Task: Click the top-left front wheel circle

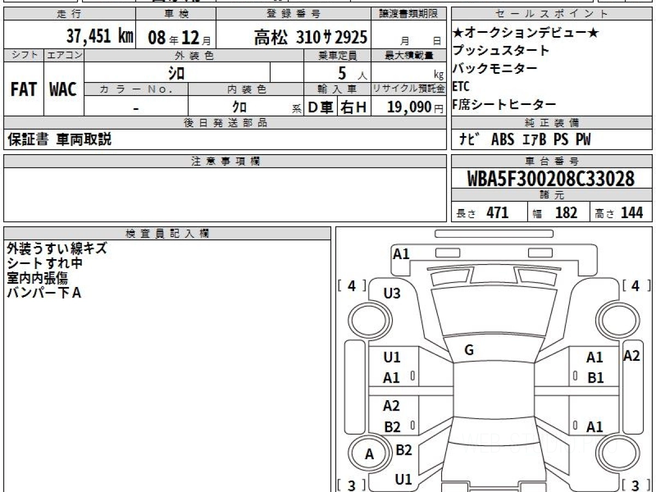Action: click(x=366, y=319)
